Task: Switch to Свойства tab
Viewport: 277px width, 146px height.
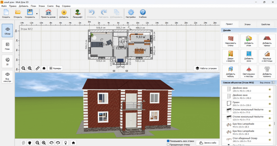Action: tap(266, 24)
